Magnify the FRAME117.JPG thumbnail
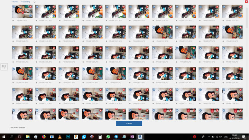Viewport: 249px width, 140px height. click(x=124, y=78)
